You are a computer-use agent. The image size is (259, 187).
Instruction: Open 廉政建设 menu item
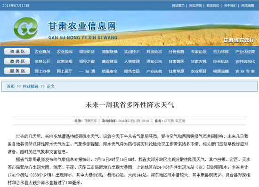tap(110, 61)
